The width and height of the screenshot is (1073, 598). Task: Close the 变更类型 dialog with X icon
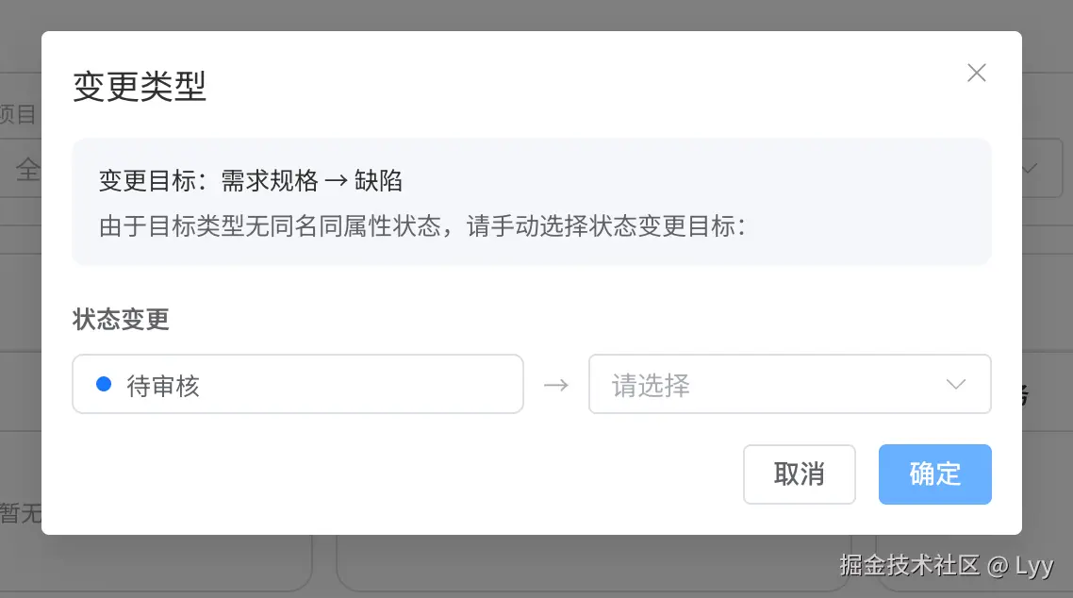coord(977,73)
